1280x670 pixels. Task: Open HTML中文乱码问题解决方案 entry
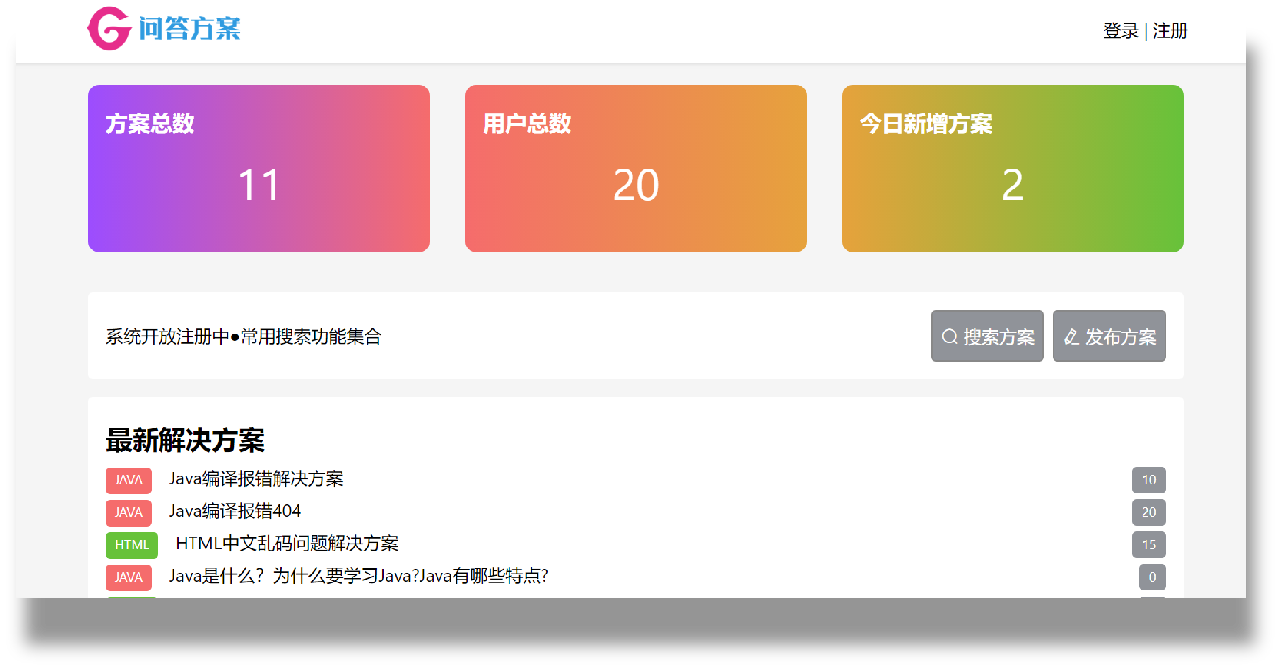point(287,543)
